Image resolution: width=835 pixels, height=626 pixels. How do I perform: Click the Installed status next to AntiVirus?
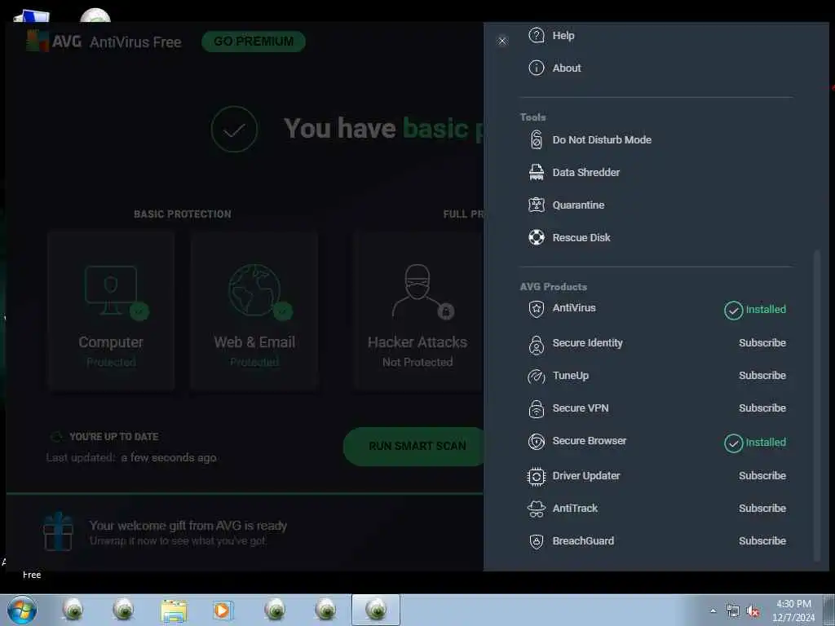755,310
